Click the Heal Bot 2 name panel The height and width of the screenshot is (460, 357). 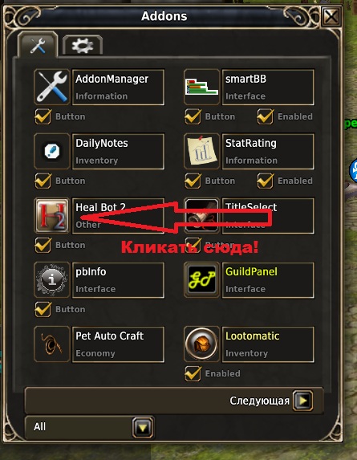118,216
